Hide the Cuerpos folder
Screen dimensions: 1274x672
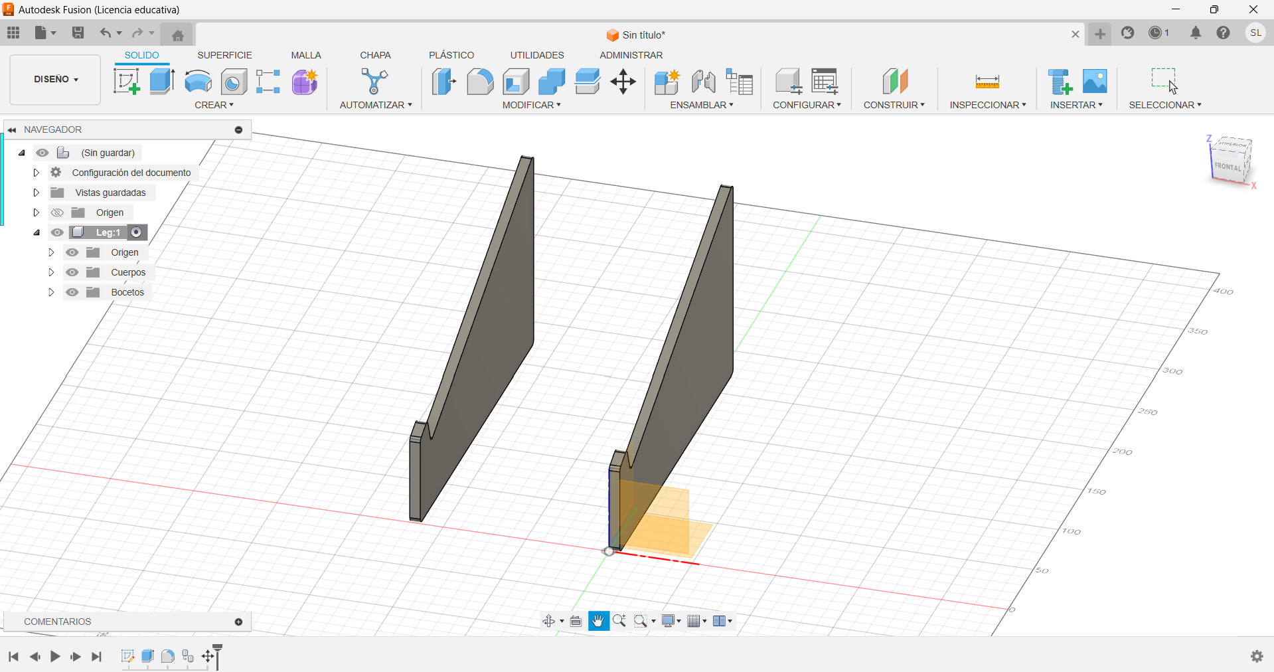pyautogui.click(x=72, y=272)
